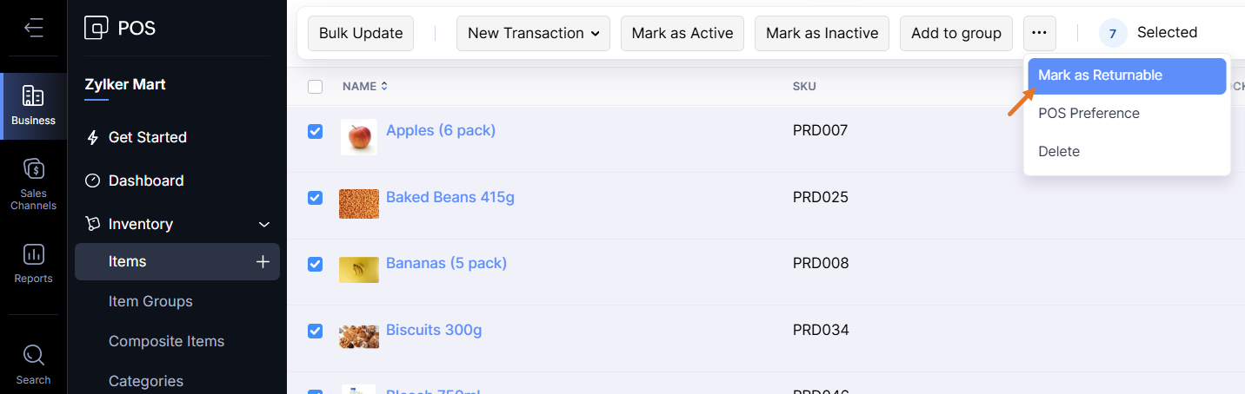Open the New Transaction dropdown

click(533, 33)
